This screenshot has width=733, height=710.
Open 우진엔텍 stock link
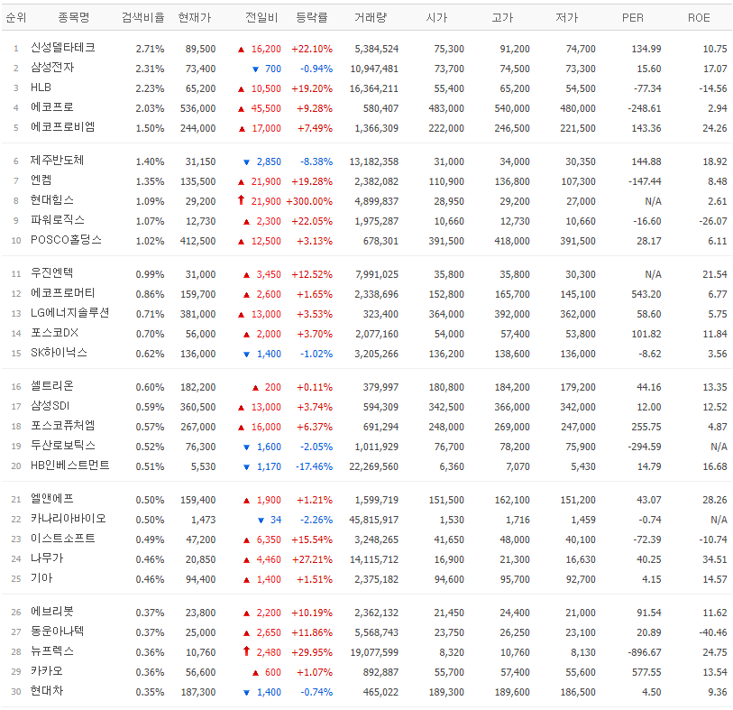pyautogui.click(x=52, y=273)
